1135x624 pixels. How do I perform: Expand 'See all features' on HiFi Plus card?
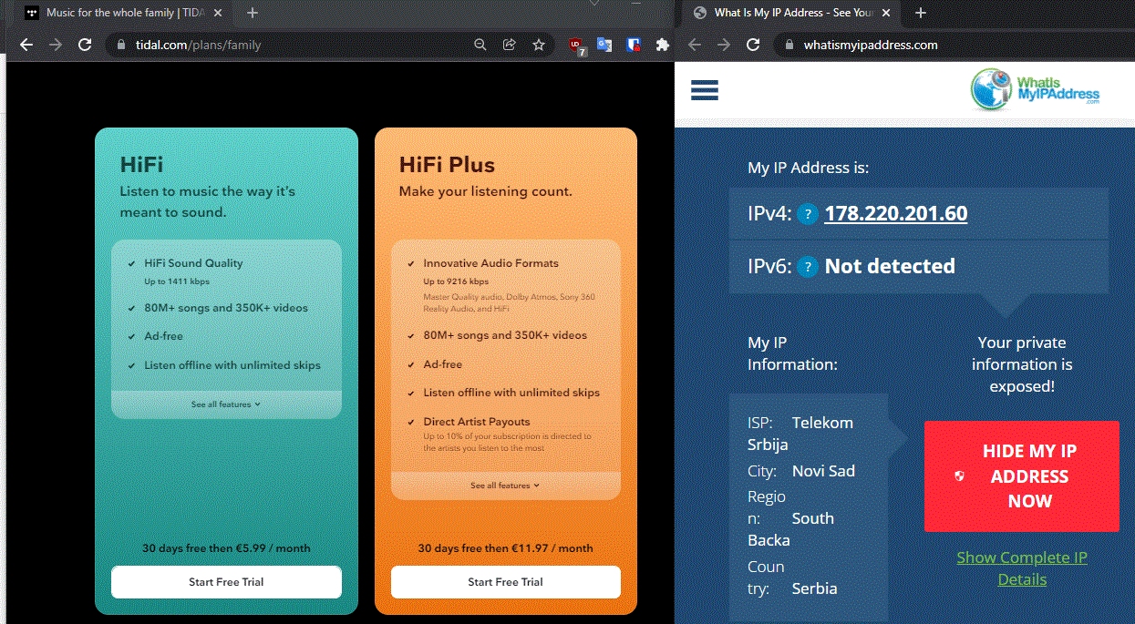point(505,486)
